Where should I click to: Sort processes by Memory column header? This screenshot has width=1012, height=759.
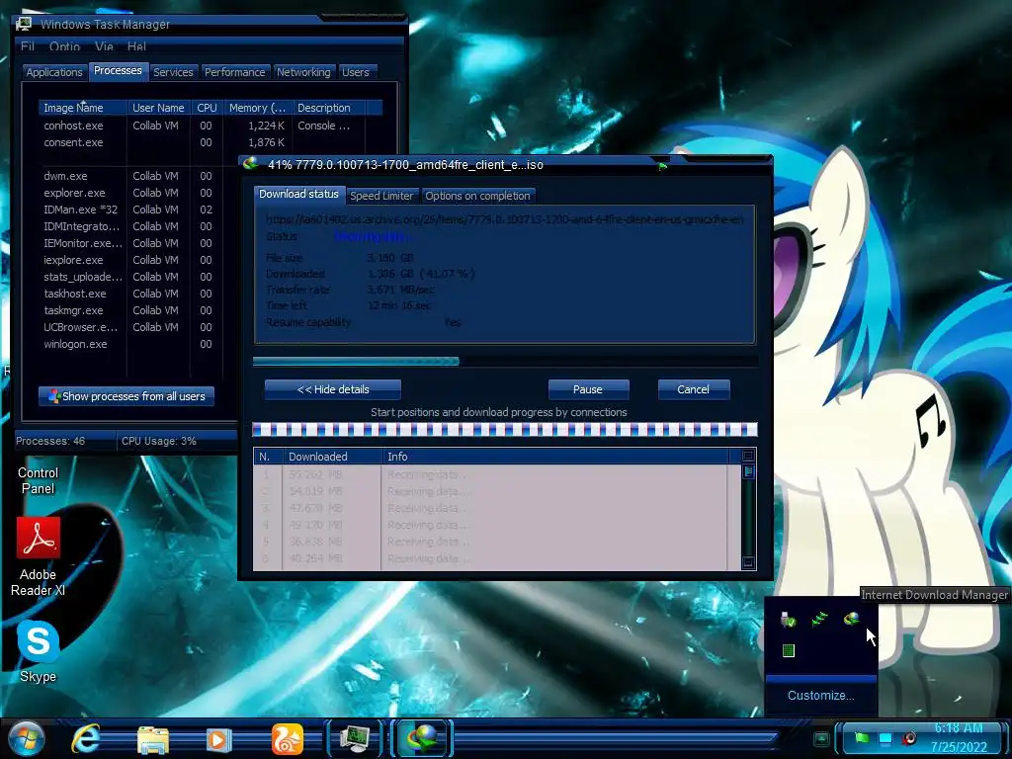pyautogui.click(x=258, y=108)
